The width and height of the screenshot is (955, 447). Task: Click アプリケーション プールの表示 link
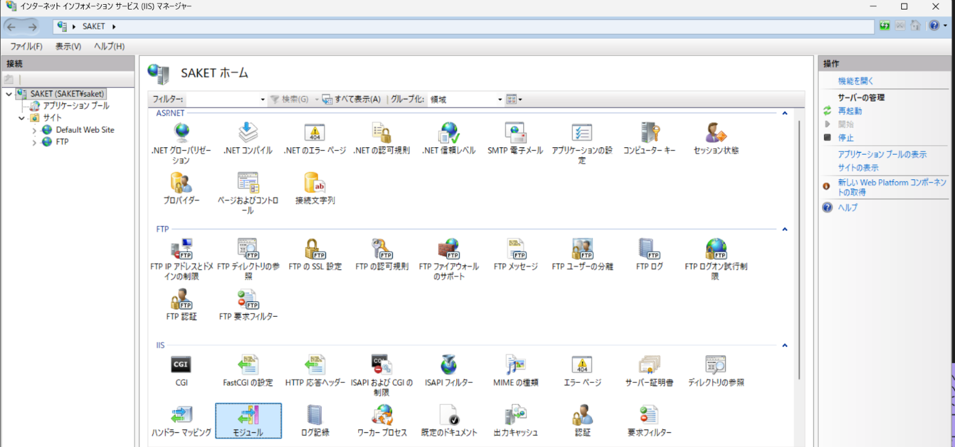882,155
